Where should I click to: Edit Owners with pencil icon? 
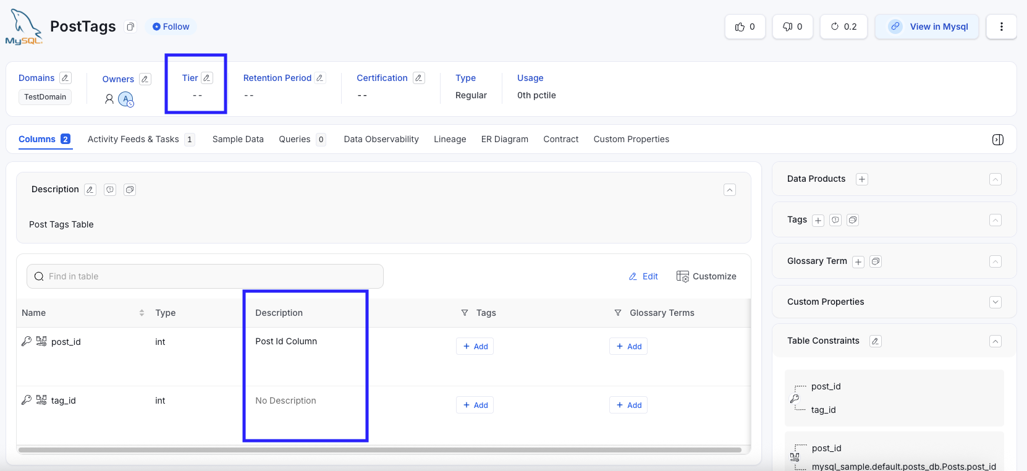[145, 79]
